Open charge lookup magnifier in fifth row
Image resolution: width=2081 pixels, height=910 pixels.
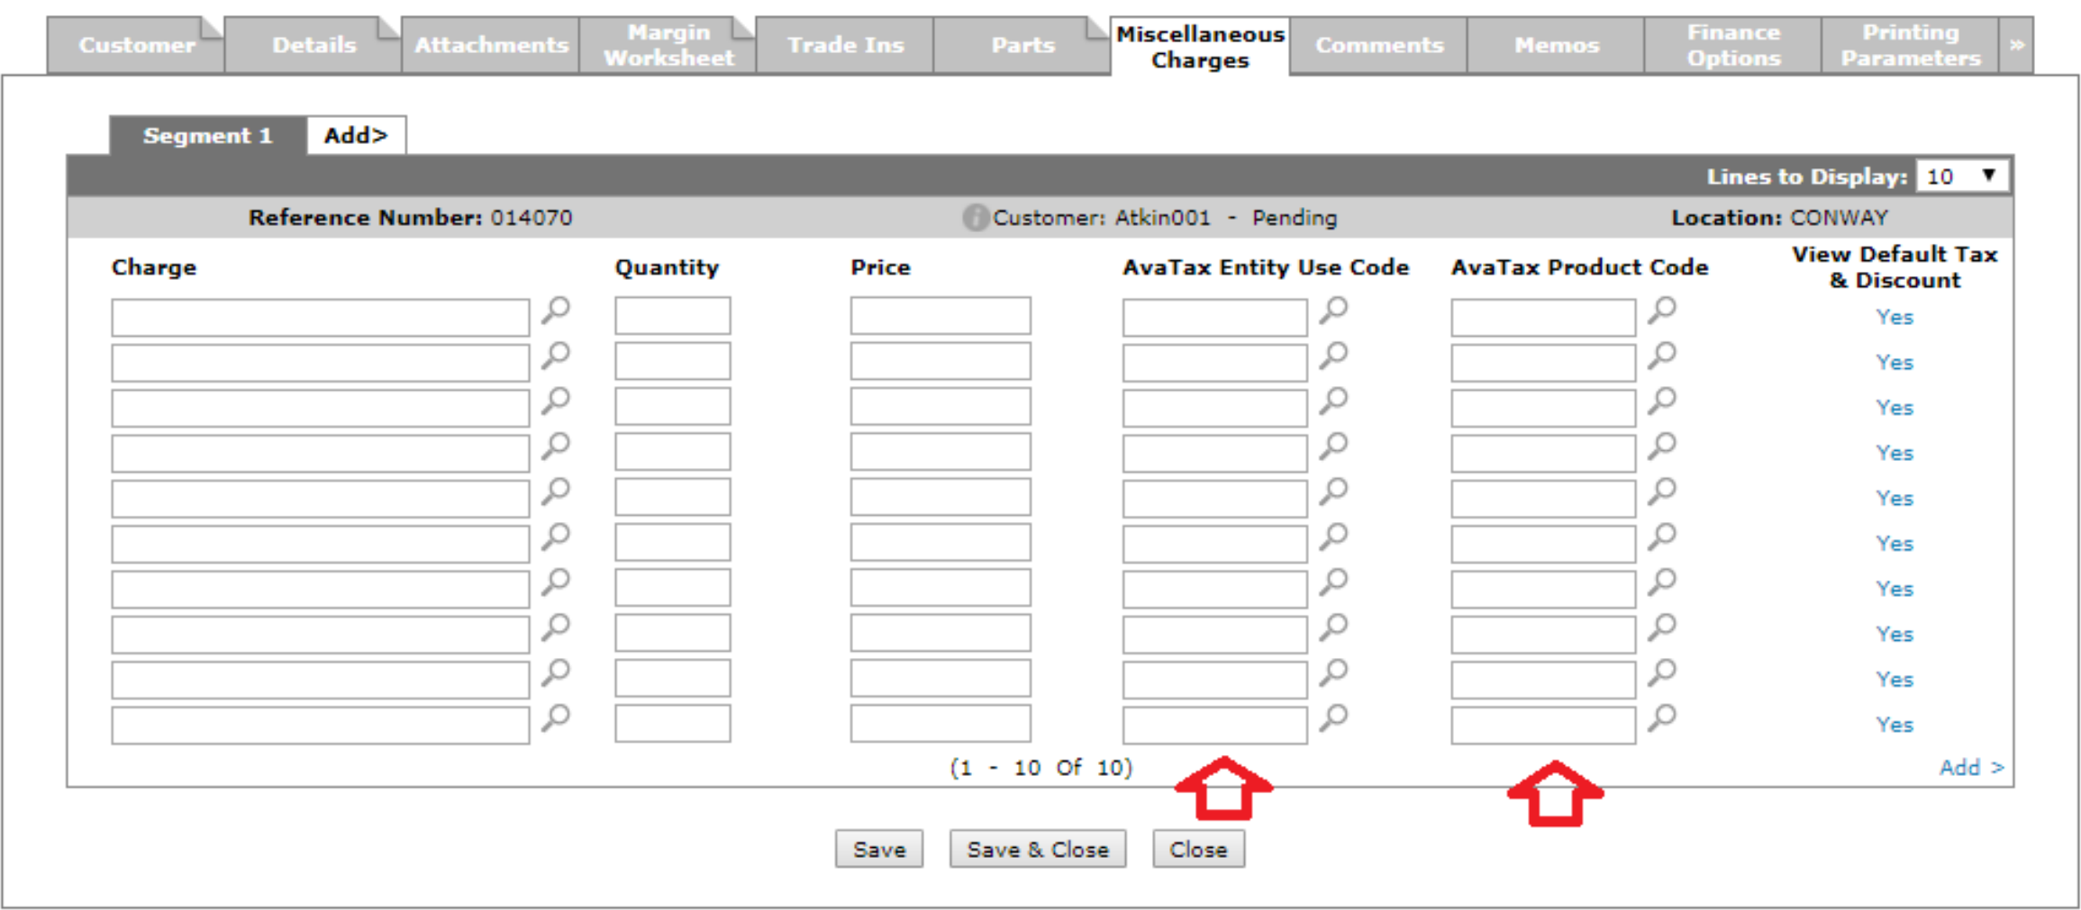[x=556, y=492]
